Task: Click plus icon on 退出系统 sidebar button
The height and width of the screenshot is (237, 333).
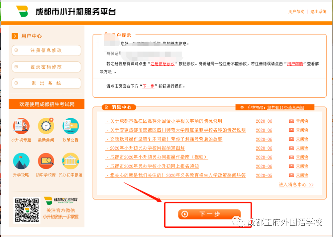Action: [x=16, y=83]
